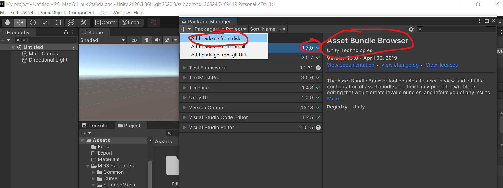The width and height of the screenshot is (503, 188).
Task: Toggle 2D scene view mode
Action: tap(134, 40)
